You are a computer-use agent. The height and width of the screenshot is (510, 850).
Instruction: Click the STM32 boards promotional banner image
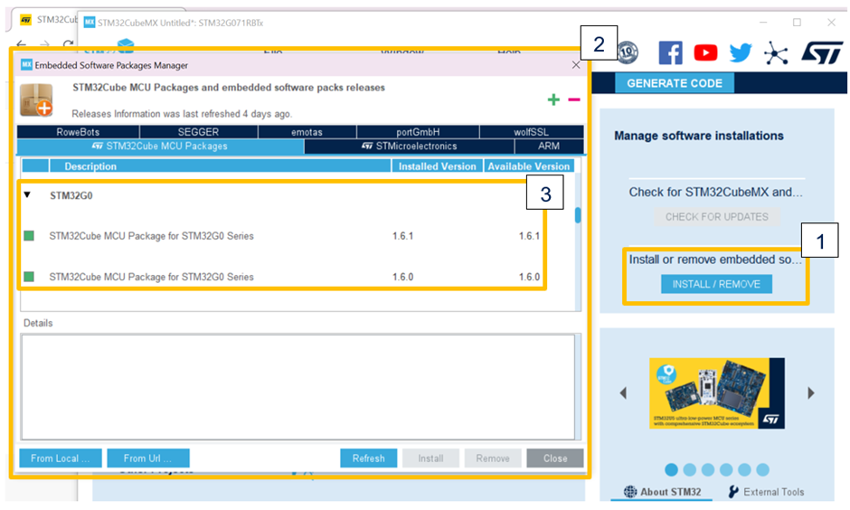coord(717,393)
